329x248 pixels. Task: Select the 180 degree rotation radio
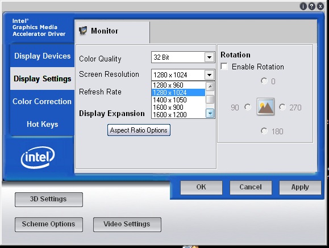coord(264,131)
